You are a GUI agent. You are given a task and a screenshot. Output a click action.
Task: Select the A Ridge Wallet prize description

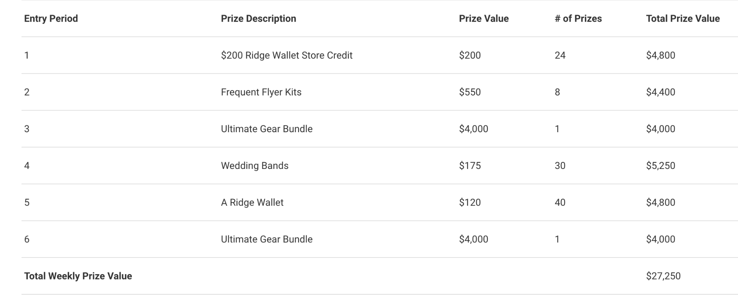coord(252,202)
